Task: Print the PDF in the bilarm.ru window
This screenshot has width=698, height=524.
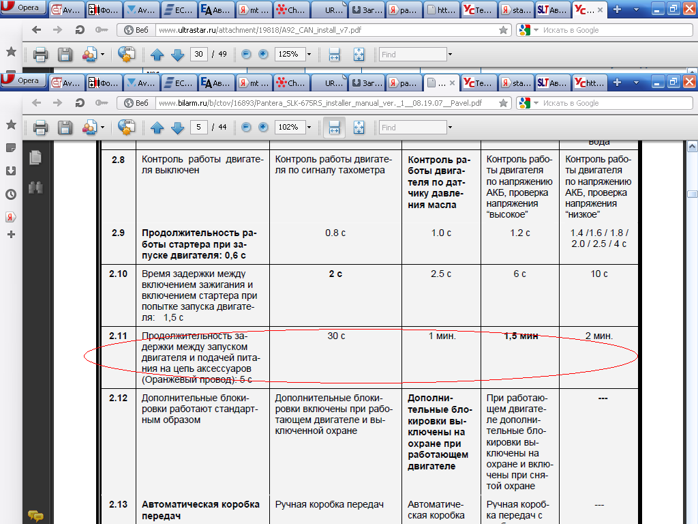Action: pyautogui.click(x=40, y=128)
